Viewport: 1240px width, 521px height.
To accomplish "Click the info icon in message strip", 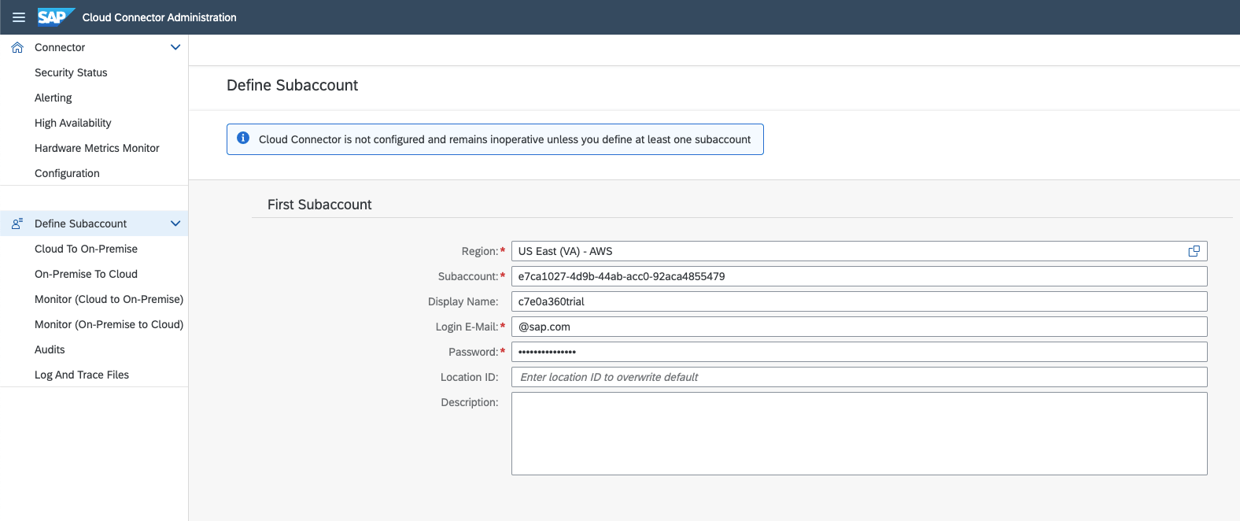I will pyautogui.click(x=243, y=139).
